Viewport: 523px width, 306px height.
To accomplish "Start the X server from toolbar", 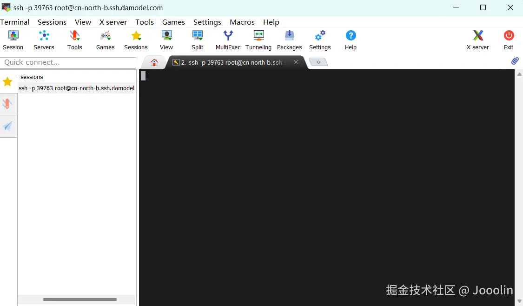I will point(478,40).
